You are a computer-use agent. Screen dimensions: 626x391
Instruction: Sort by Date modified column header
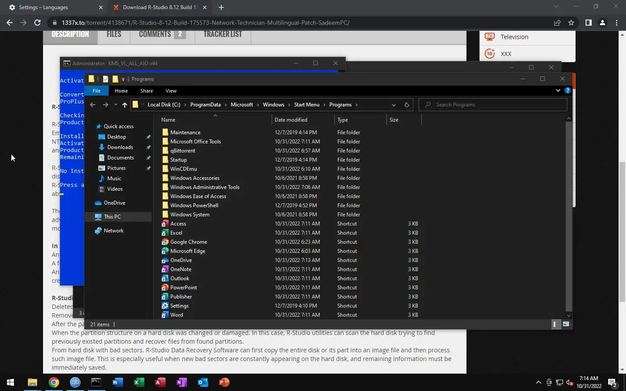[303, 120]
